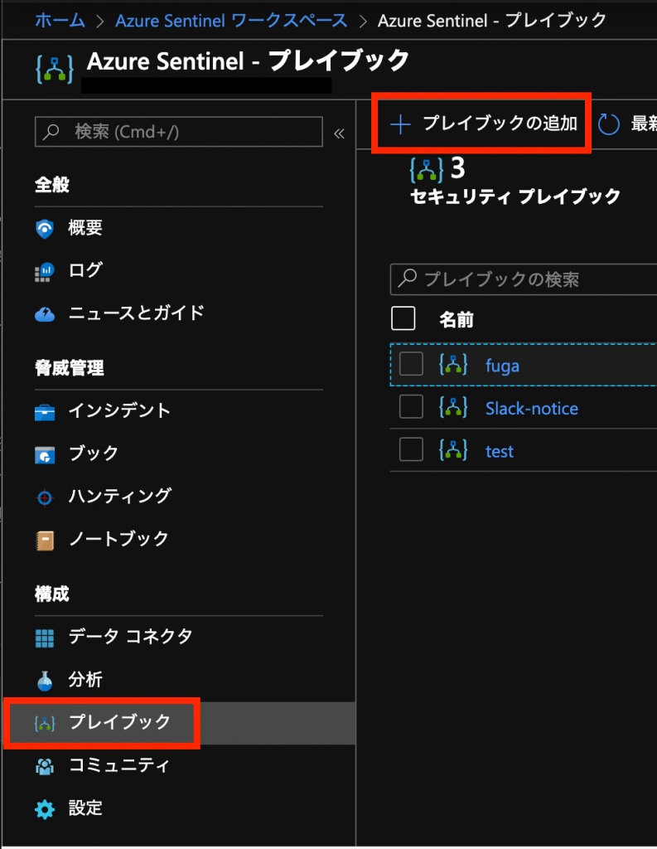This screenshot has width=657, height=849.
Task: Check the test playbook checkbox
Action: click(x=411, y=449)
